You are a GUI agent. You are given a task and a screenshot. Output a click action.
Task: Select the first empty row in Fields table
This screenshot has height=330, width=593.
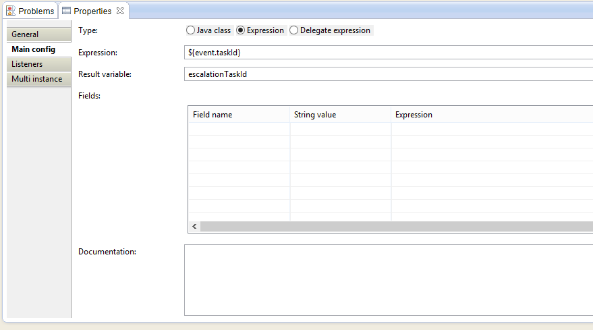391,129
